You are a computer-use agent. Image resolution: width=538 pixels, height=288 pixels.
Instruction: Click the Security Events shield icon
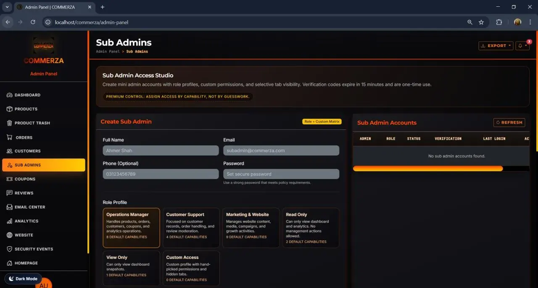(x=10, y=249)
